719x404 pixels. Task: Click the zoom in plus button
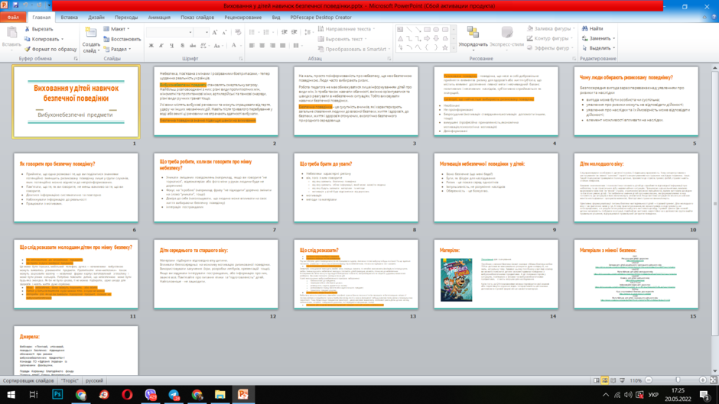(x=702, y=380)
